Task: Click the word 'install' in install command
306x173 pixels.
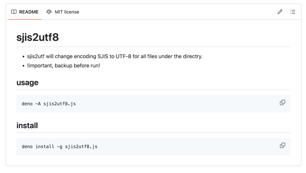Action: [45, 146]
